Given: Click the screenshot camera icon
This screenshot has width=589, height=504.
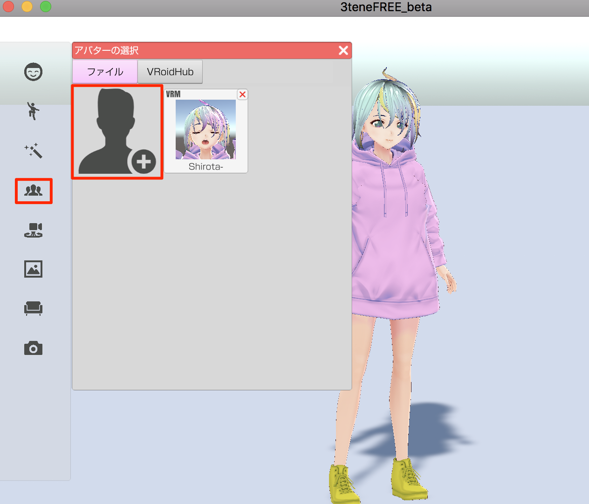Looking at the screenshot, I should 33,348.
